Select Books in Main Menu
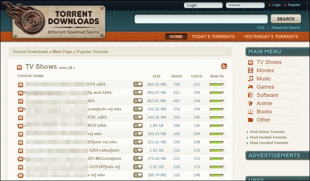 (x=264, y=112)
